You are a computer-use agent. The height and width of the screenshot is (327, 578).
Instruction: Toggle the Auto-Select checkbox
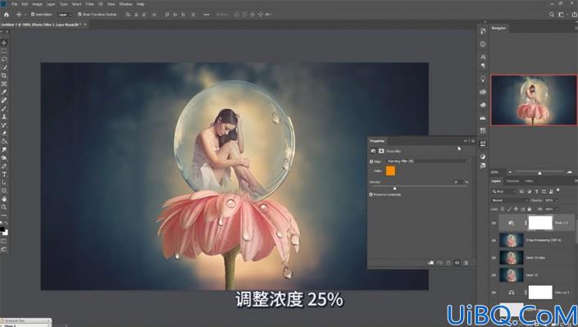pos(33,15)
